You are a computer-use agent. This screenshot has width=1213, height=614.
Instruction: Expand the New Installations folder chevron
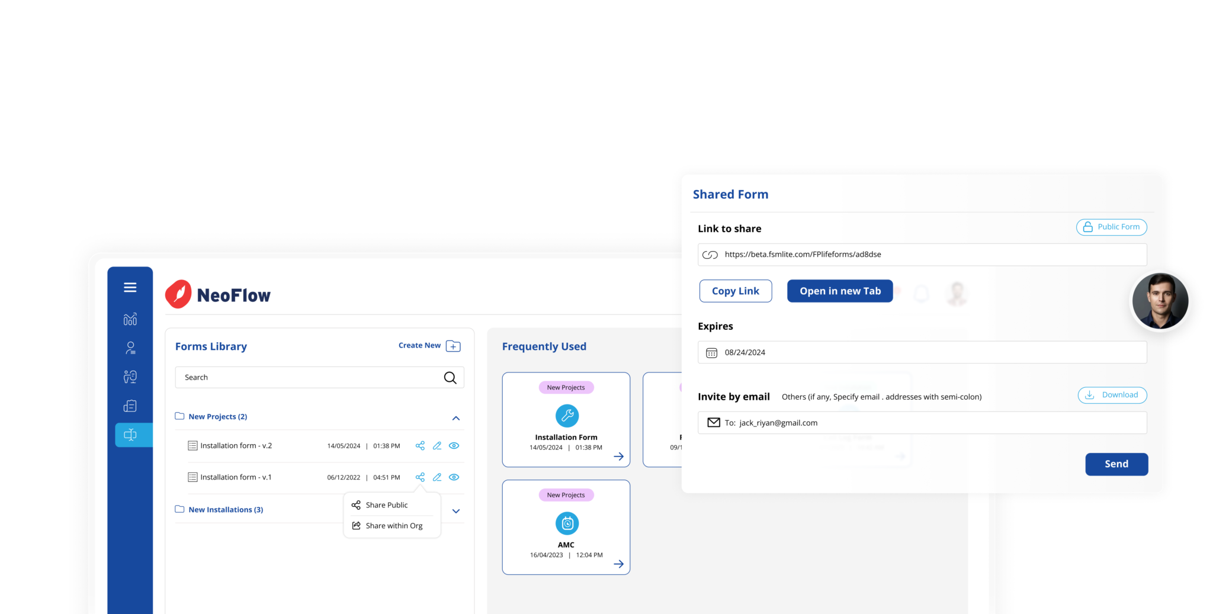pos(456,511)
